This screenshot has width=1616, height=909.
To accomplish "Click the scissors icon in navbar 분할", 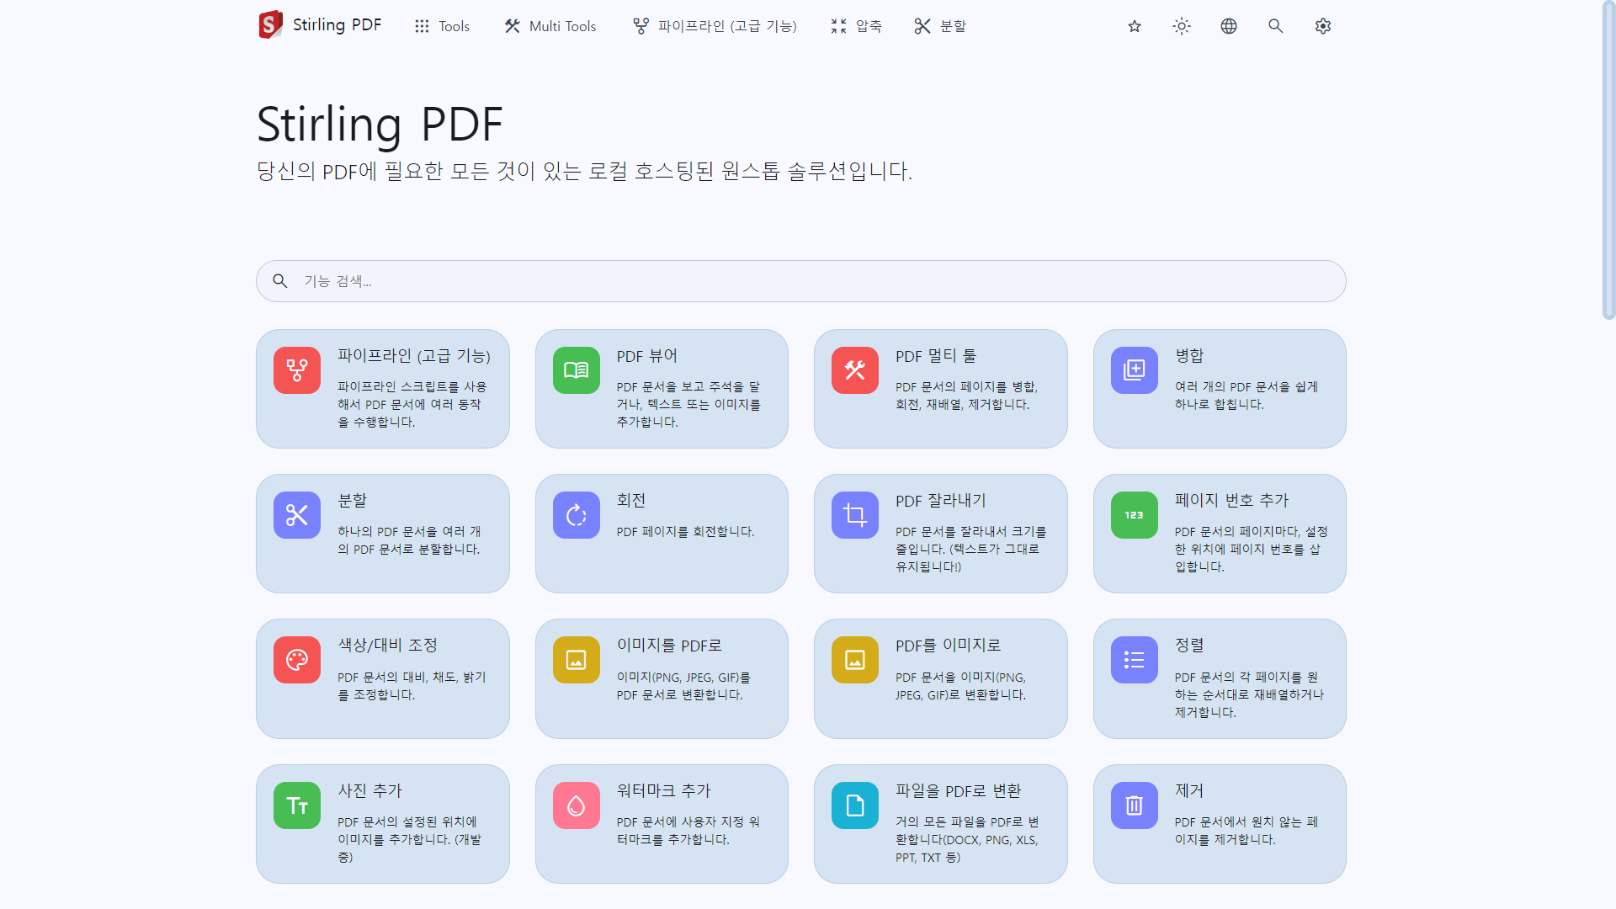I will click(x=922, y=26).
